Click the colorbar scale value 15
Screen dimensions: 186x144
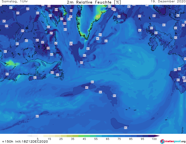[49, 139]
